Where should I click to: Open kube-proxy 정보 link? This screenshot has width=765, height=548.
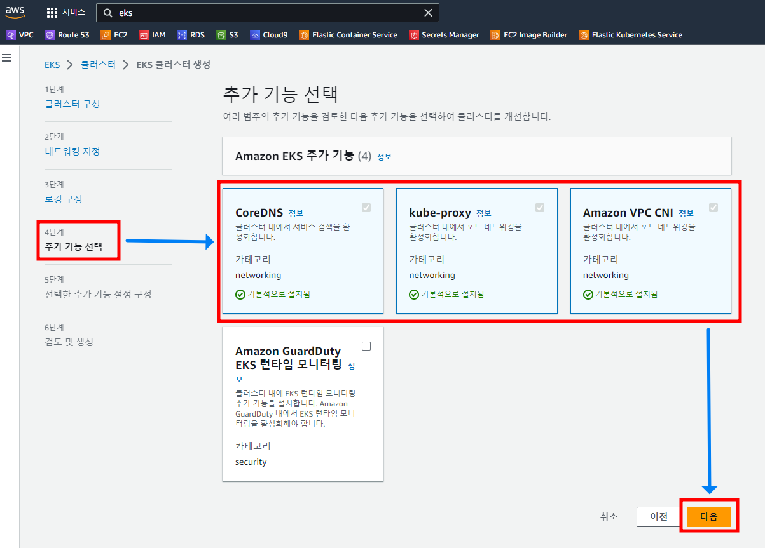[484, 213]
